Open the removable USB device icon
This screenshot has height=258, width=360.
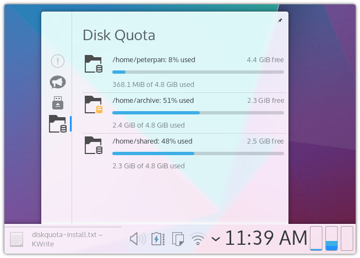pos(58,103)
